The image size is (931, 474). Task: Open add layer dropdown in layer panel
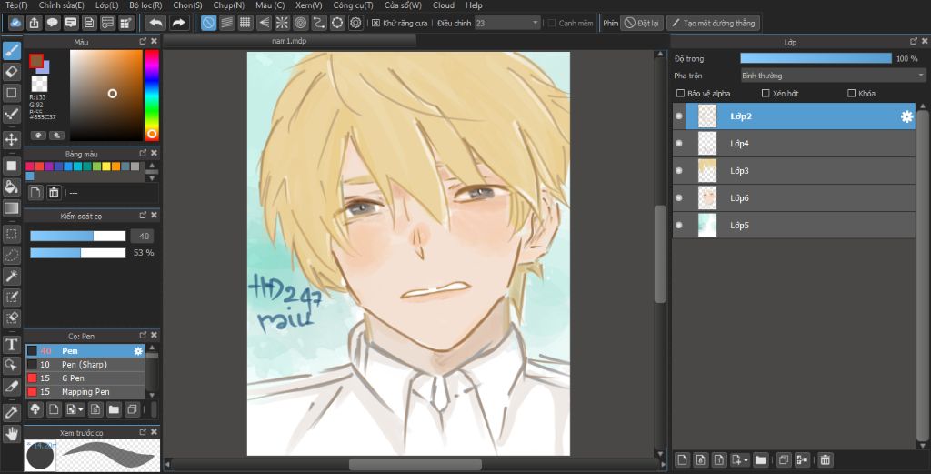[746, 460]
